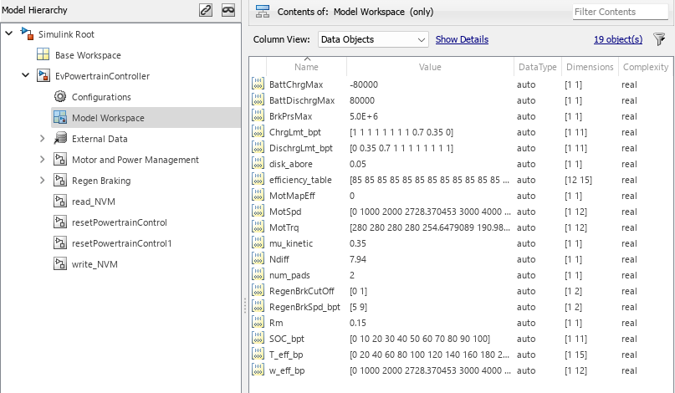675x393 pixels.
Task: Click the glasses view icon in Model Hierarchy
Action: coord(228,10)
